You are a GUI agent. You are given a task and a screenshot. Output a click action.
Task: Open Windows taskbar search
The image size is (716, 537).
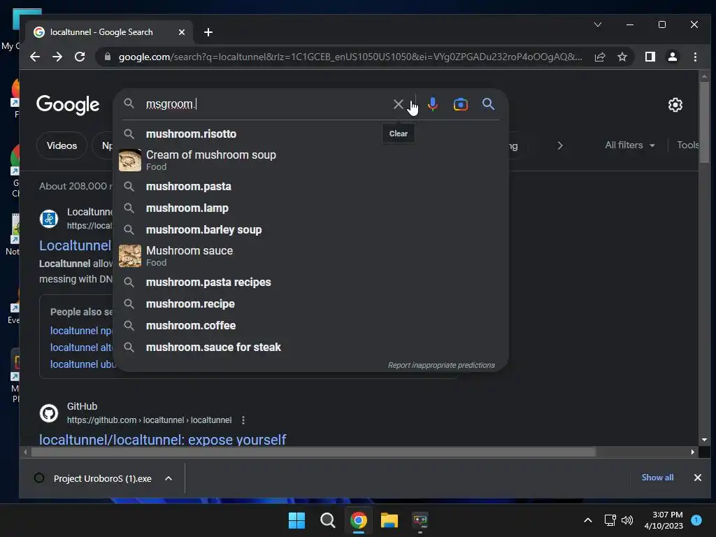pyautogui.click(x=327, y=520)
